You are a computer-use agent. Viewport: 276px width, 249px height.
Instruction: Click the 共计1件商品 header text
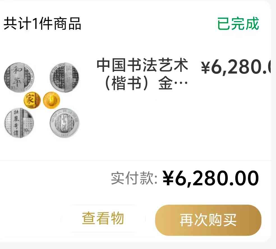coord(42,24)
